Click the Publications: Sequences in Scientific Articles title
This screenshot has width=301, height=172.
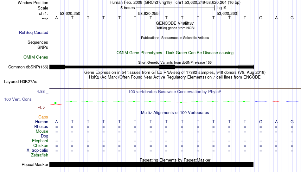[x=175, y=38]
